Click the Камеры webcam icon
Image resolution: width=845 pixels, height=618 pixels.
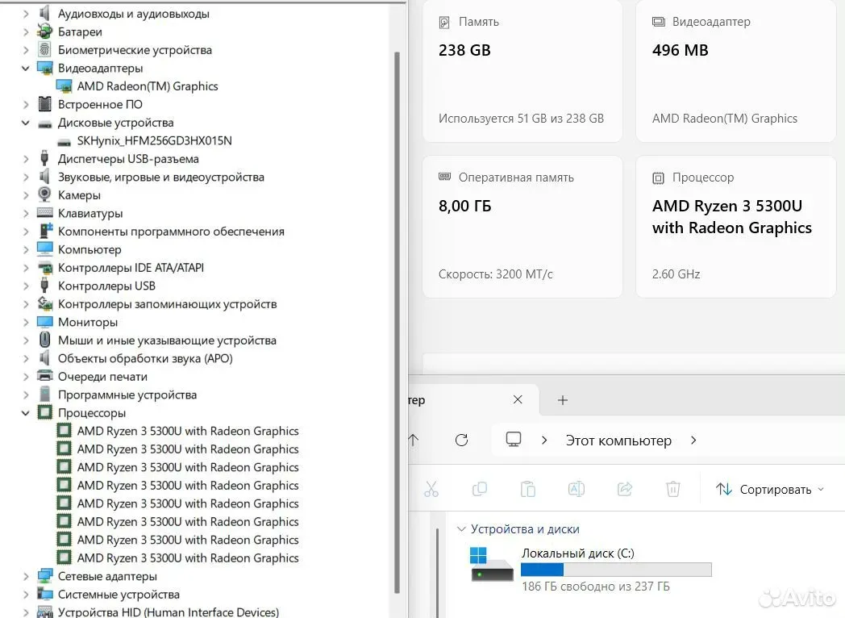[44, 194]
